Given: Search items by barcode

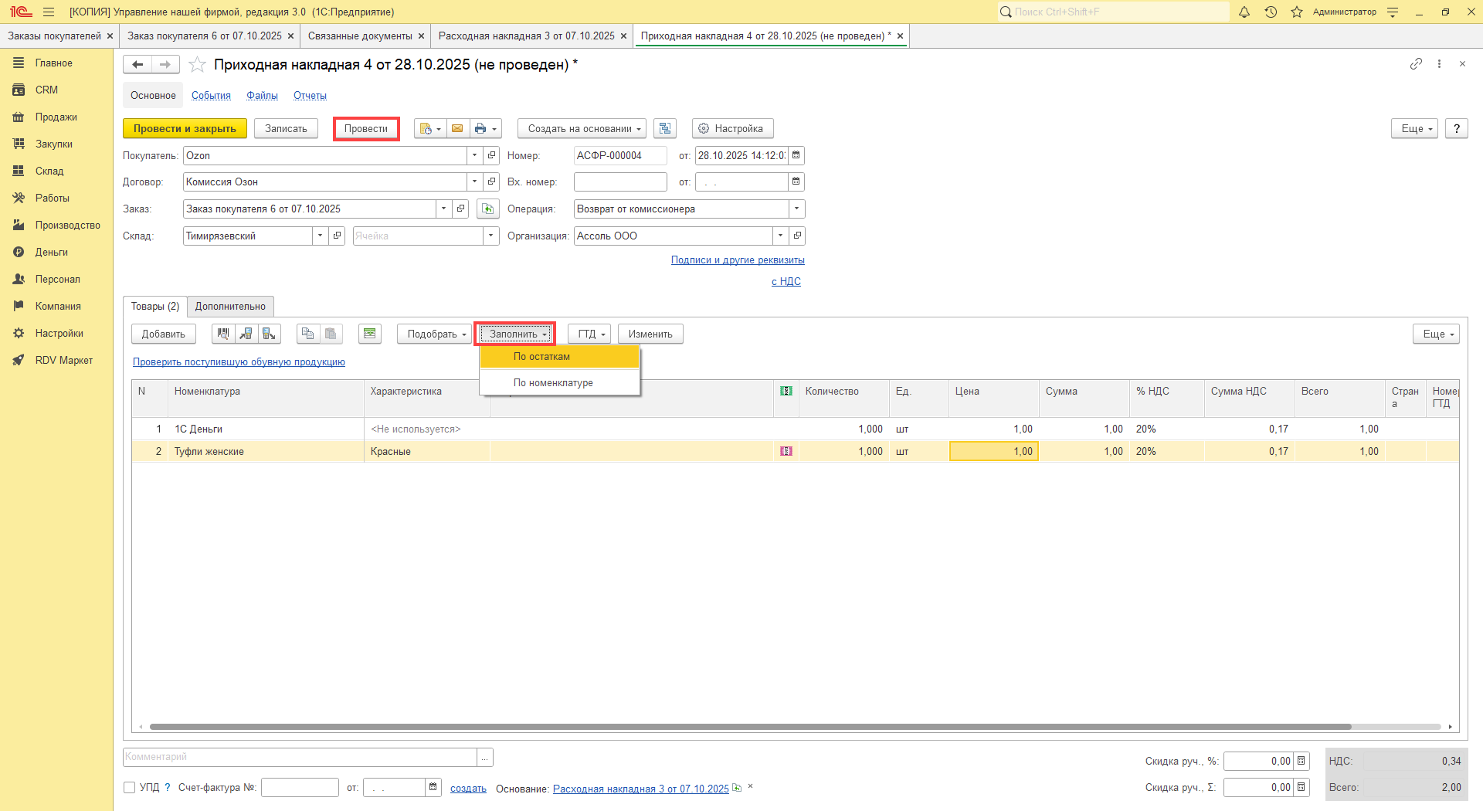Looking at the screenshot, I should (x=223, y=334).
